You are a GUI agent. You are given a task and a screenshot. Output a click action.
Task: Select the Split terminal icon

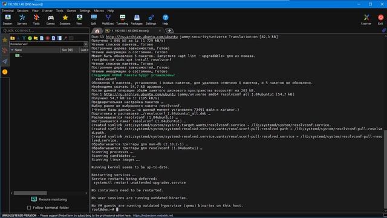pyautogui.click(x=94, y=19)
